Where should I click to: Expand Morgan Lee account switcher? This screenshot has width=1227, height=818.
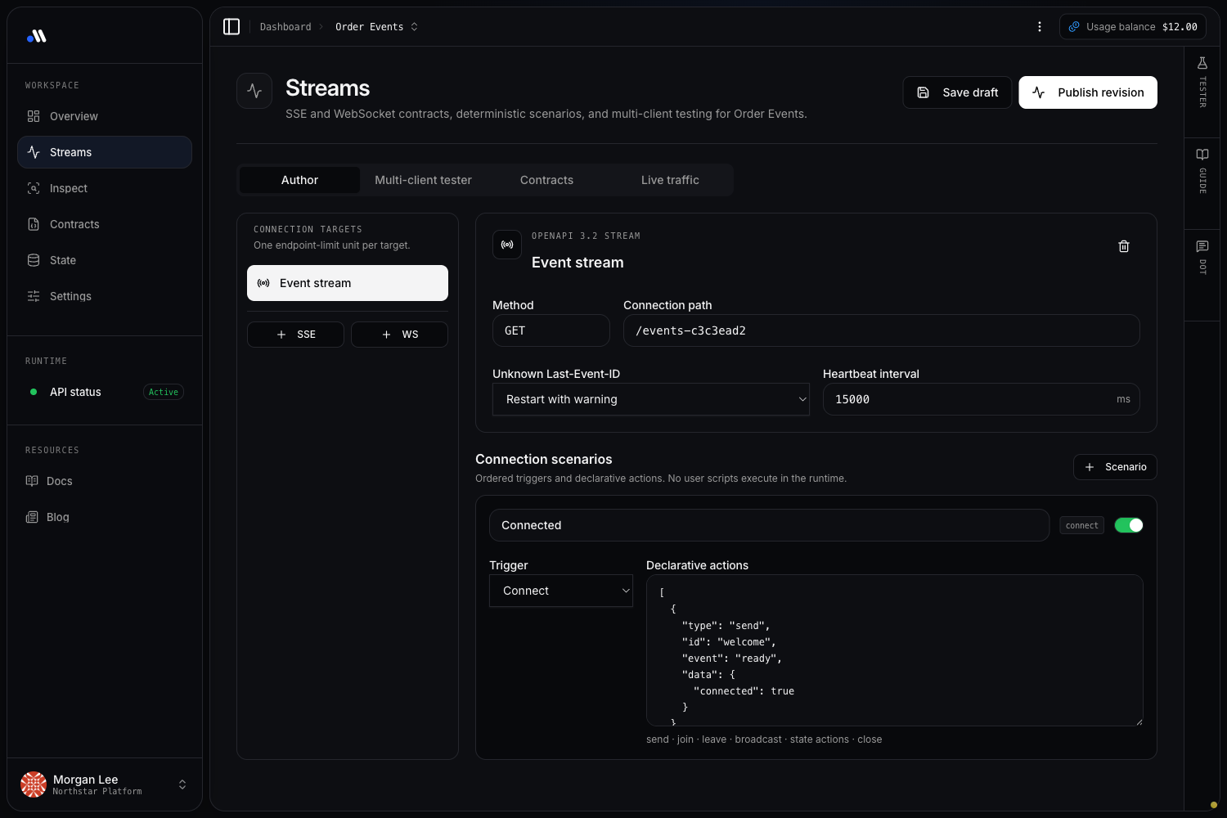point(182,784)
